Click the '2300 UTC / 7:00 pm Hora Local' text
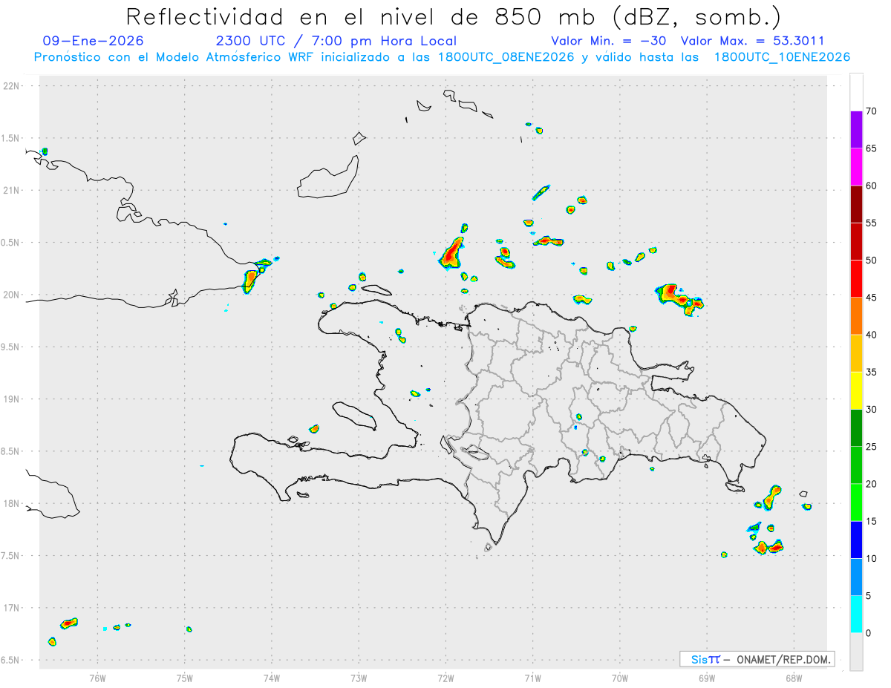Viewport: 891px width, 688px height. pyautogui.click(x=336, y=41)
